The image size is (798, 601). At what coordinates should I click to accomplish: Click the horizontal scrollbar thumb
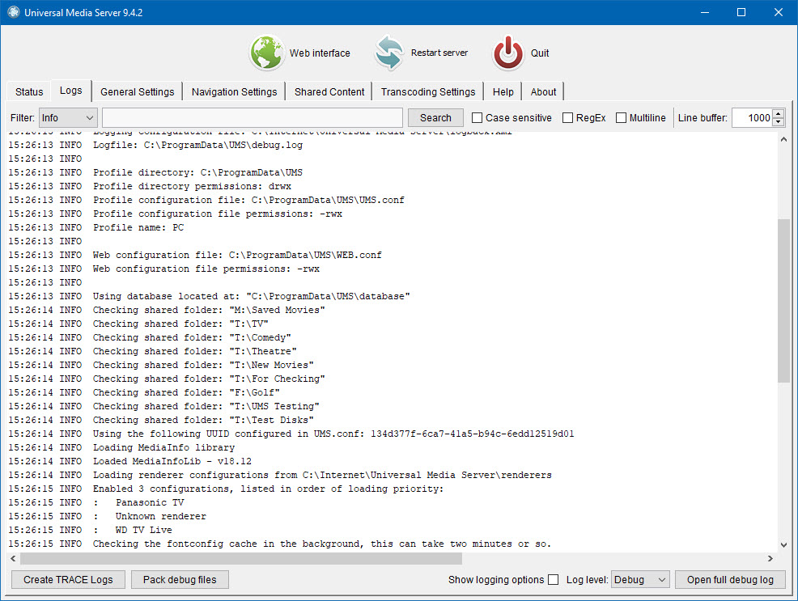pyautogui.click(x=240, y=558)
